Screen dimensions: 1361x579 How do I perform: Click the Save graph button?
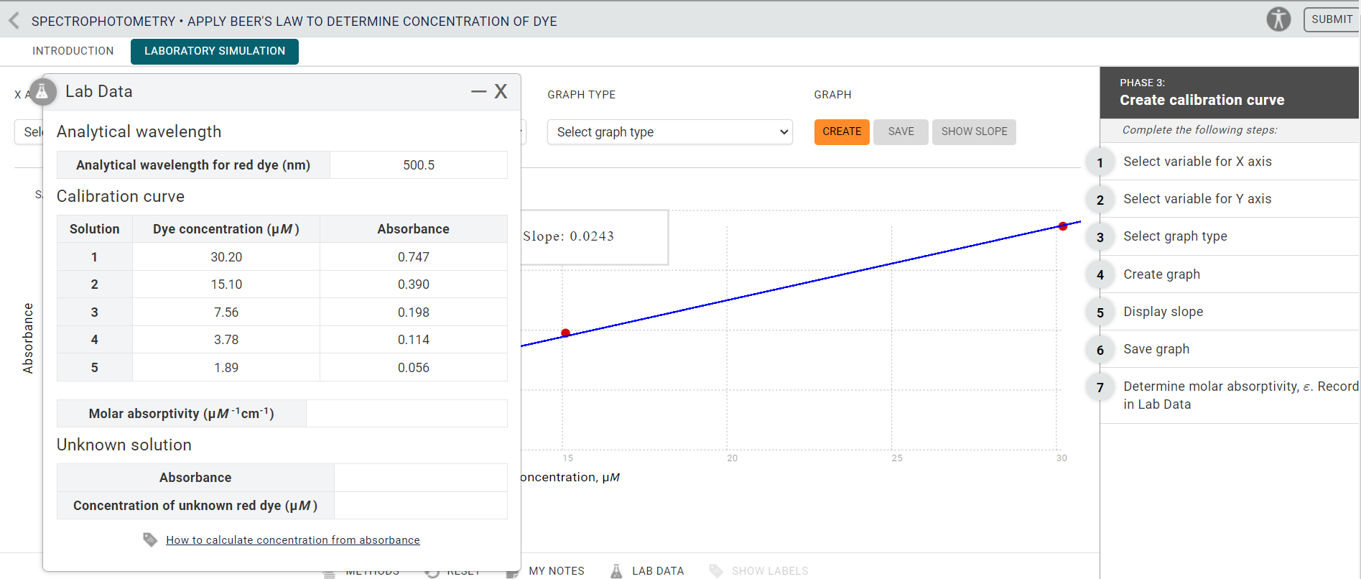901,131
